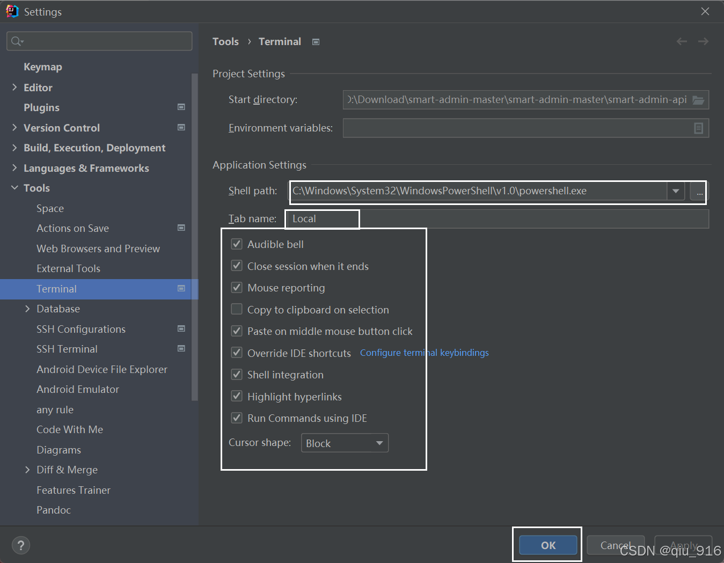Image resolution: width=724 pixels, height=563 pixels.
Task: Open the Shell path dropdown arrow
Action: 676,191
